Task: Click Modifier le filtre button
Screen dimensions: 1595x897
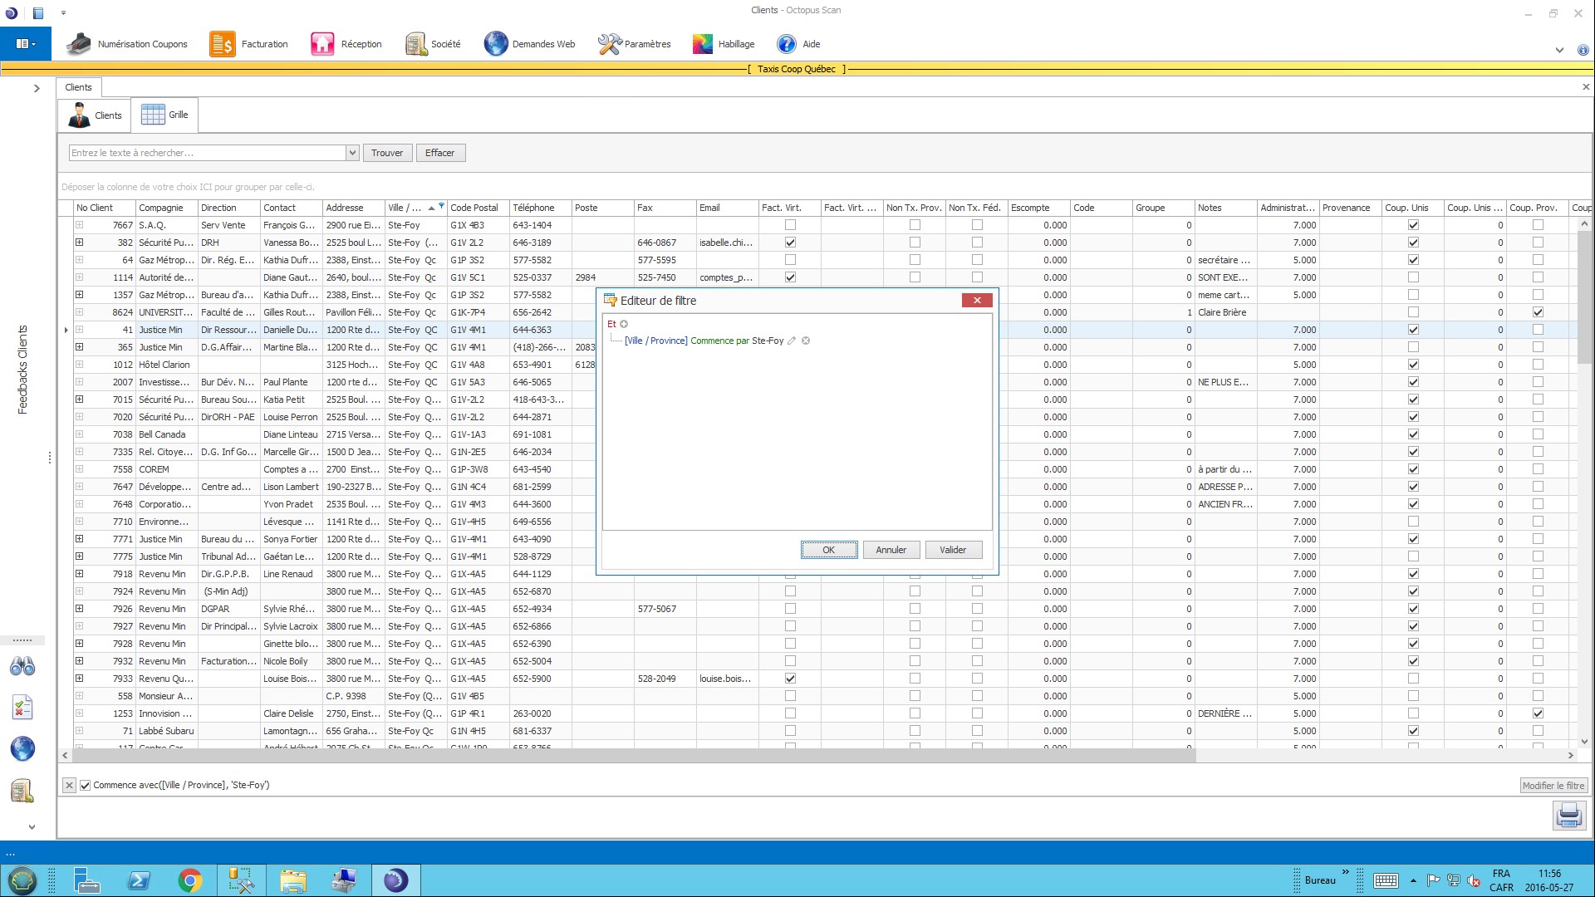Action: 1553,786
